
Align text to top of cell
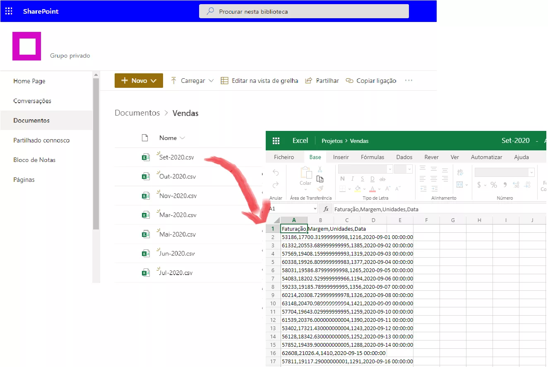[423, 169]
